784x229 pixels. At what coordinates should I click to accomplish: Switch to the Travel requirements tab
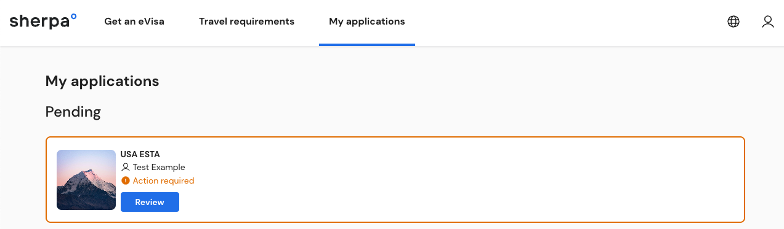point(246,21)
